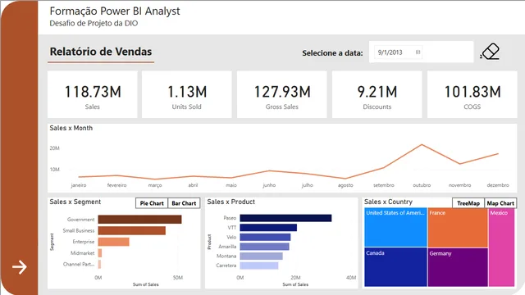525x295 pixels.
Task: Click the Paseo label in product chart
Action: [230, 218]
